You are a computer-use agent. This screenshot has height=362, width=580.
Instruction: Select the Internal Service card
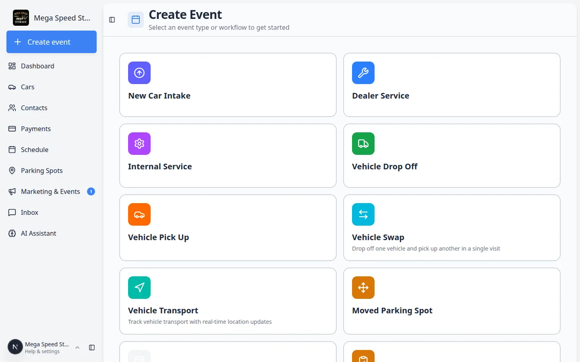[228, 156]
